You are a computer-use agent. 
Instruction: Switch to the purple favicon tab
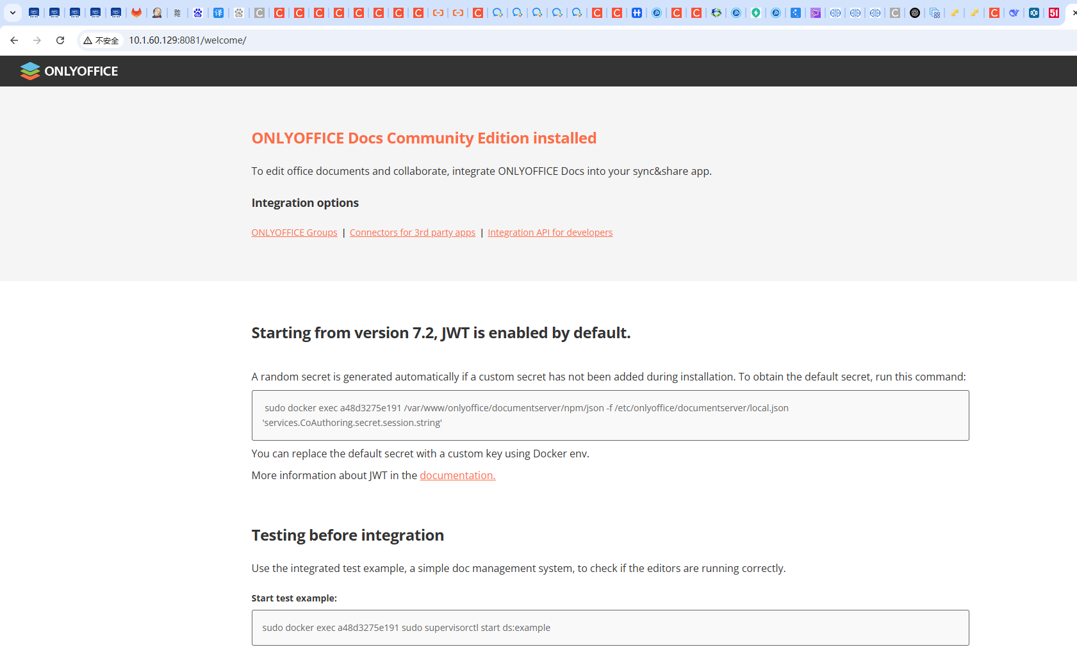point(816,13)
